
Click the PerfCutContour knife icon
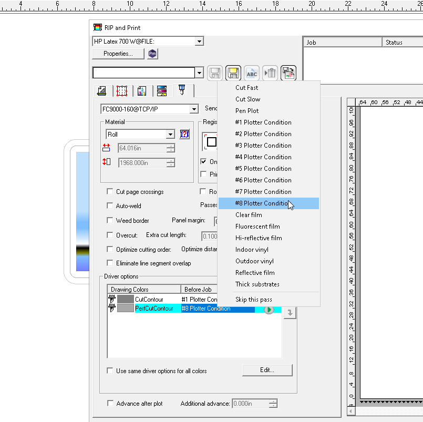(x=112, y=308)
